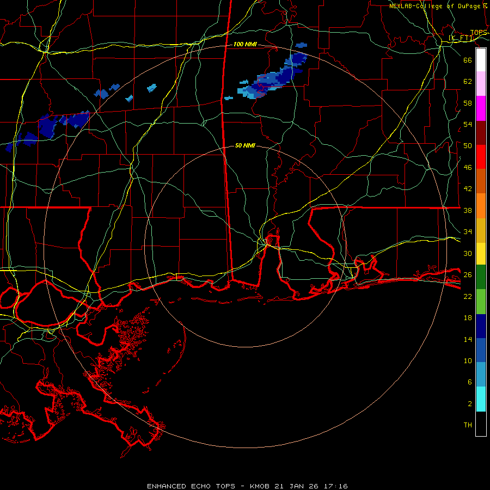This screenshot has height=490, width=490.
Task: Click the legend value '22'
Action: (468, 297)
